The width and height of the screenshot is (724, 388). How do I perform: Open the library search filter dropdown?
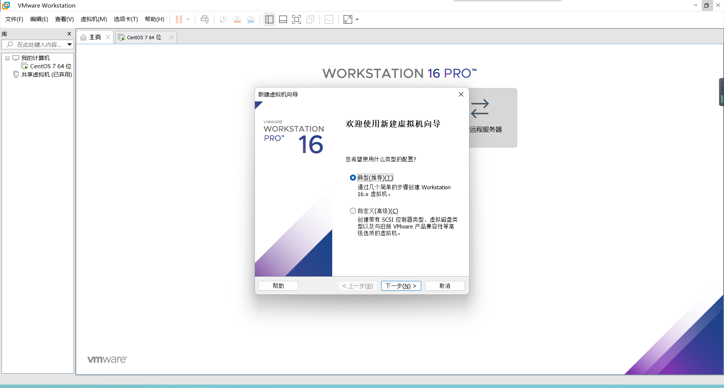tap(70, 44)
